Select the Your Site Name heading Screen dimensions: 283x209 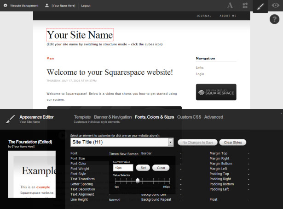click(80, 35)
